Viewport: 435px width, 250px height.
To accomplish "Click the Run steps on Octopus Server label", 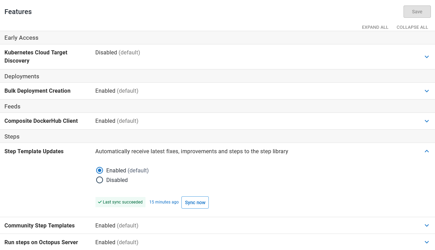I will tap(41, 242).
